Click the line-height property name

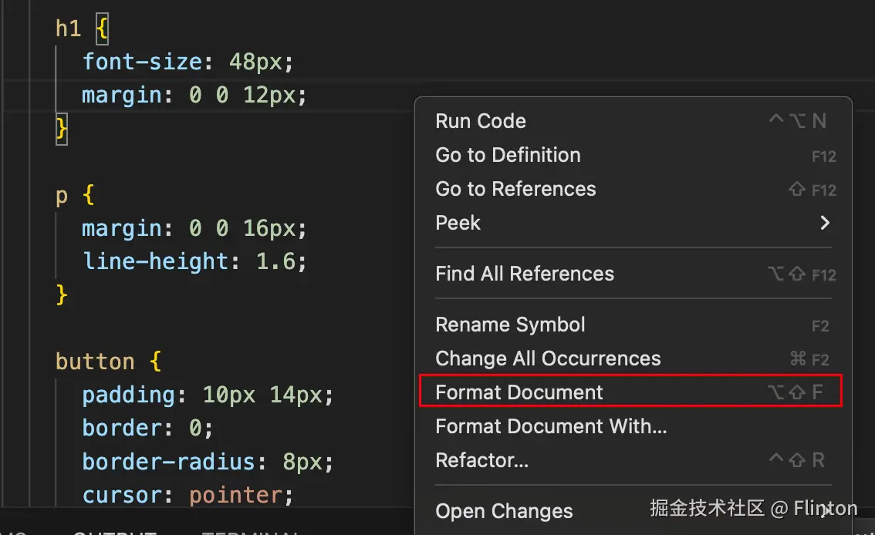pos(156,261)
